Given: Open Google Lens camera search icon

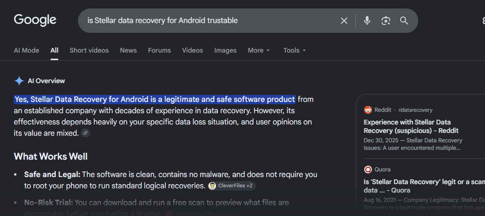Looking at the screenshot, I should click(x=386, y=21).
